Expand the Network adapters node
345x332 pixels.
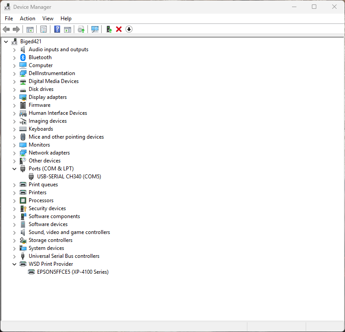click(x=14, y=153)
